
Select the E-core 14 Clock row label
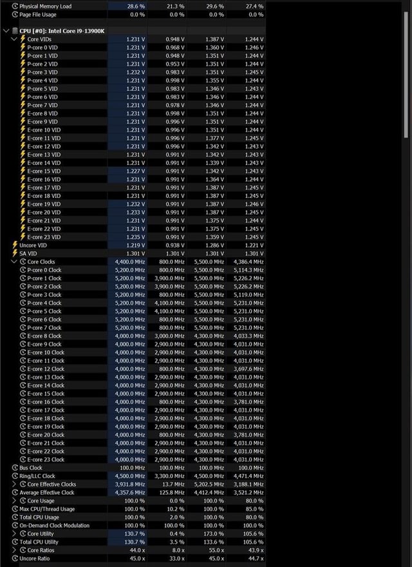pyautogui.click(x=46, y=385)
